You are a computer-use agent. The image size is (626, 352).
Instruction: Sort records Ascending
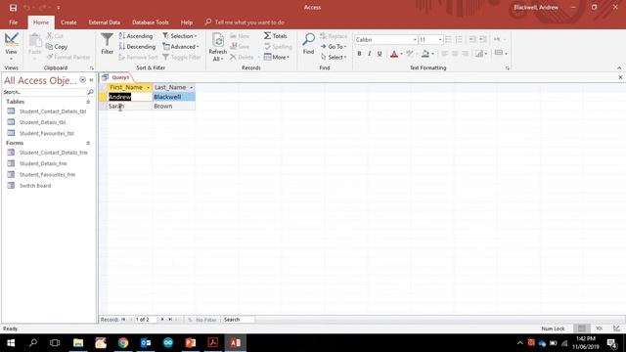click(x=136, y=36)
